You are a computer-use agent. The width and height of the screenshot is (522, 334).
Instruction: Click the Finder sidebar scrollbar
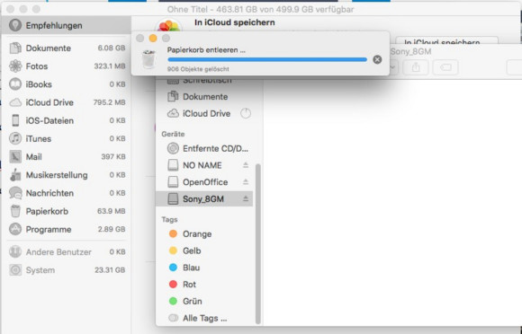tap(258, 244)
